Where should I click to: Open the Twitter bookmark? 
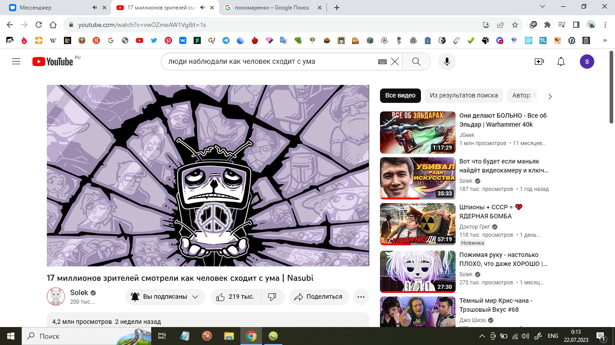pyautogui.click(x=154, y=40)
